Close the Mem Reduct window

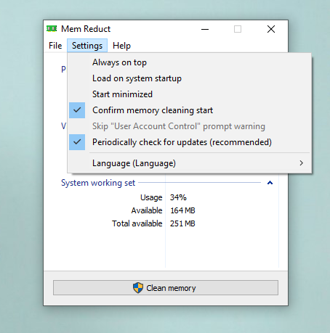[271, 29]
